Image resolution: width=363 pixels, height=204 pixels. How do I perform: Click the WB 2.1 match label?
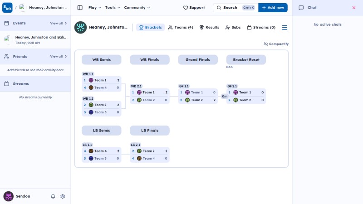(x=136, y=86)
